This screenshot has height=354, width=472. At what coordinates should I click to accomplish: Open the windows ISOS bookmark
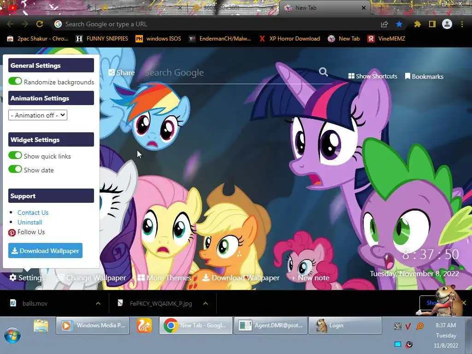(159, 39)
